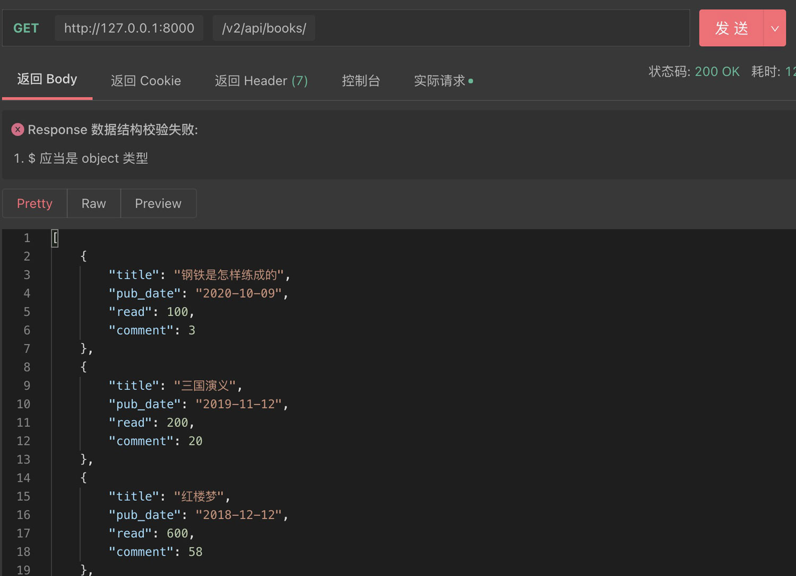Place cursor on the opening bracket in line 1
Image resolution: width=796 pixels, height=576 pixels.
(x=55, y=238)
